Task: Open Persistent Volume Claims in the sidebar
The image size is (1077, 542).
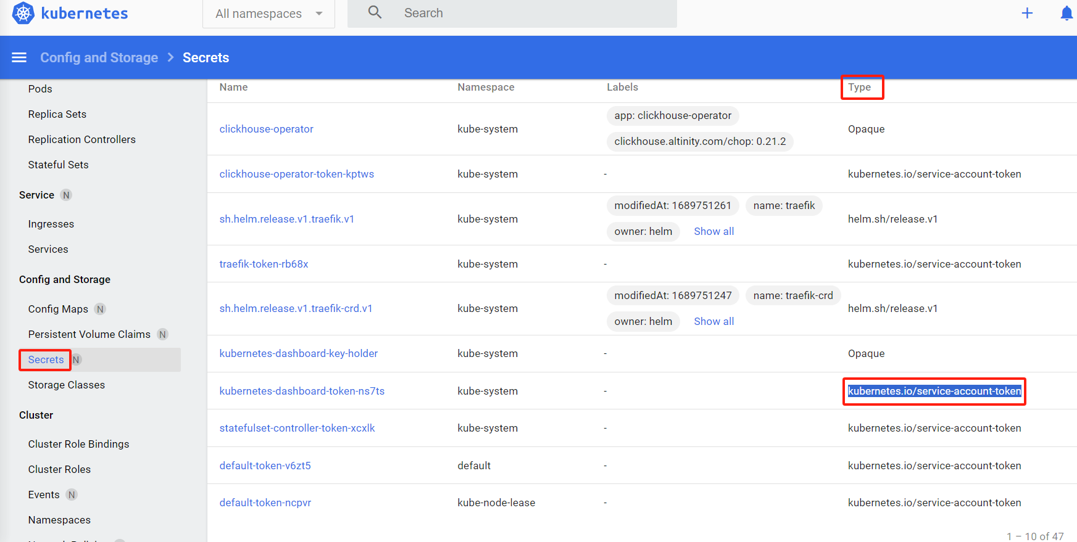Action: (89, 334)
